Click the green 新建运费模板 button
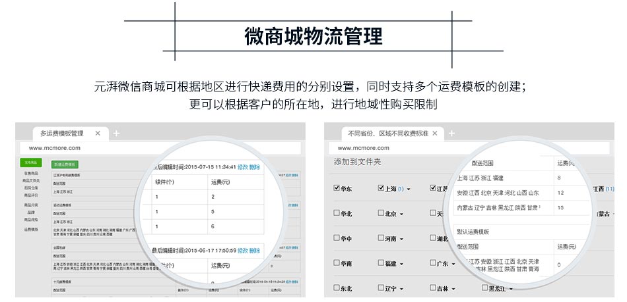Screen dimensions: 627x302 click(x=65, y=164)
